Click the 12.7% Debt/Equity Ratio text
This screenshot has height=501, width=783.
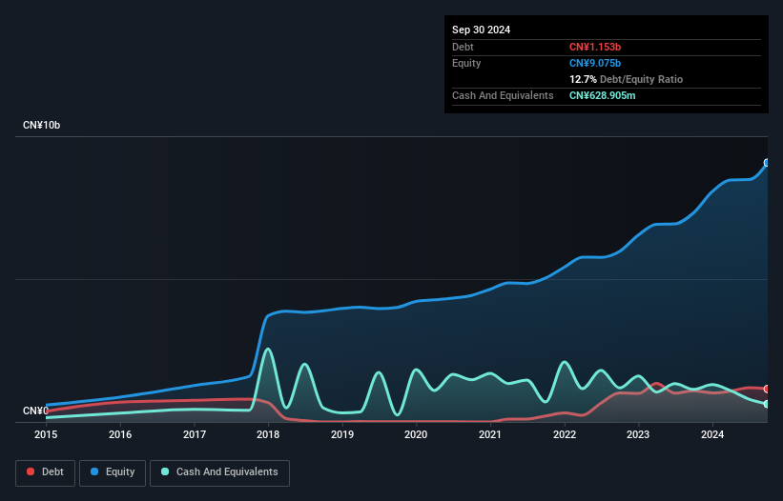click(627, 79)
